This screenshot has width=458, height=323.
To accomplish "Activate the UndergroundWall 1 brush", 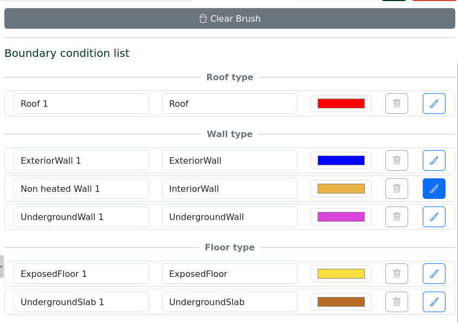I will (434, 217).
